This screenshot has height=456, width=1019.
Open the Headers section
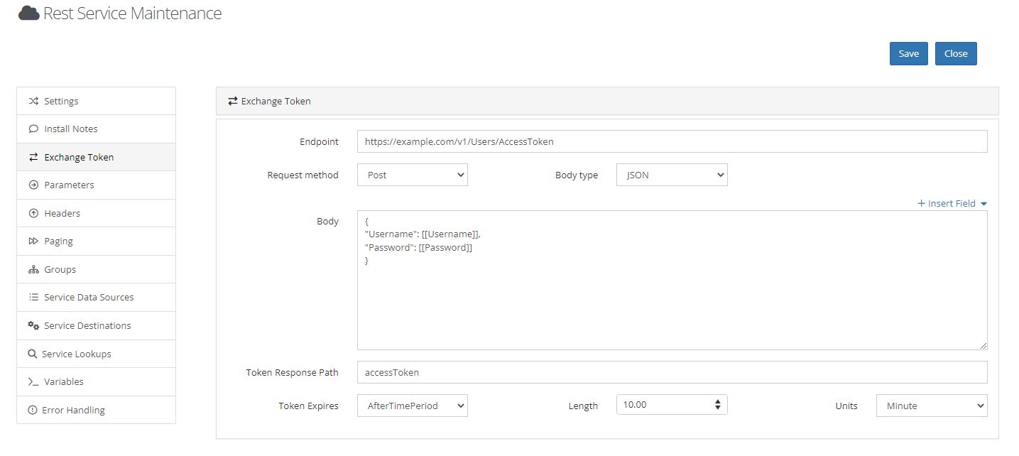pos(96,213)
